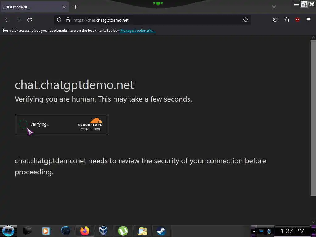Open the Firefox application menu
Image resolution: width=316 pixels, height=237 pixels.
pyautogui.click(x=309, y=20)
